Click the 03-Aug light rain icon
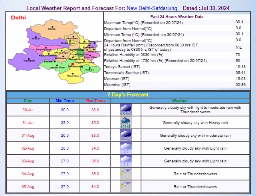The image size is (256, 196). (x=126, y=161)
